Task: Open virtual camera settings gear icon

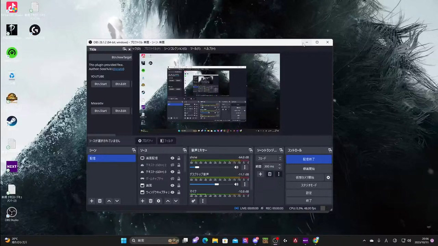Action: click(x=328, y=178)
